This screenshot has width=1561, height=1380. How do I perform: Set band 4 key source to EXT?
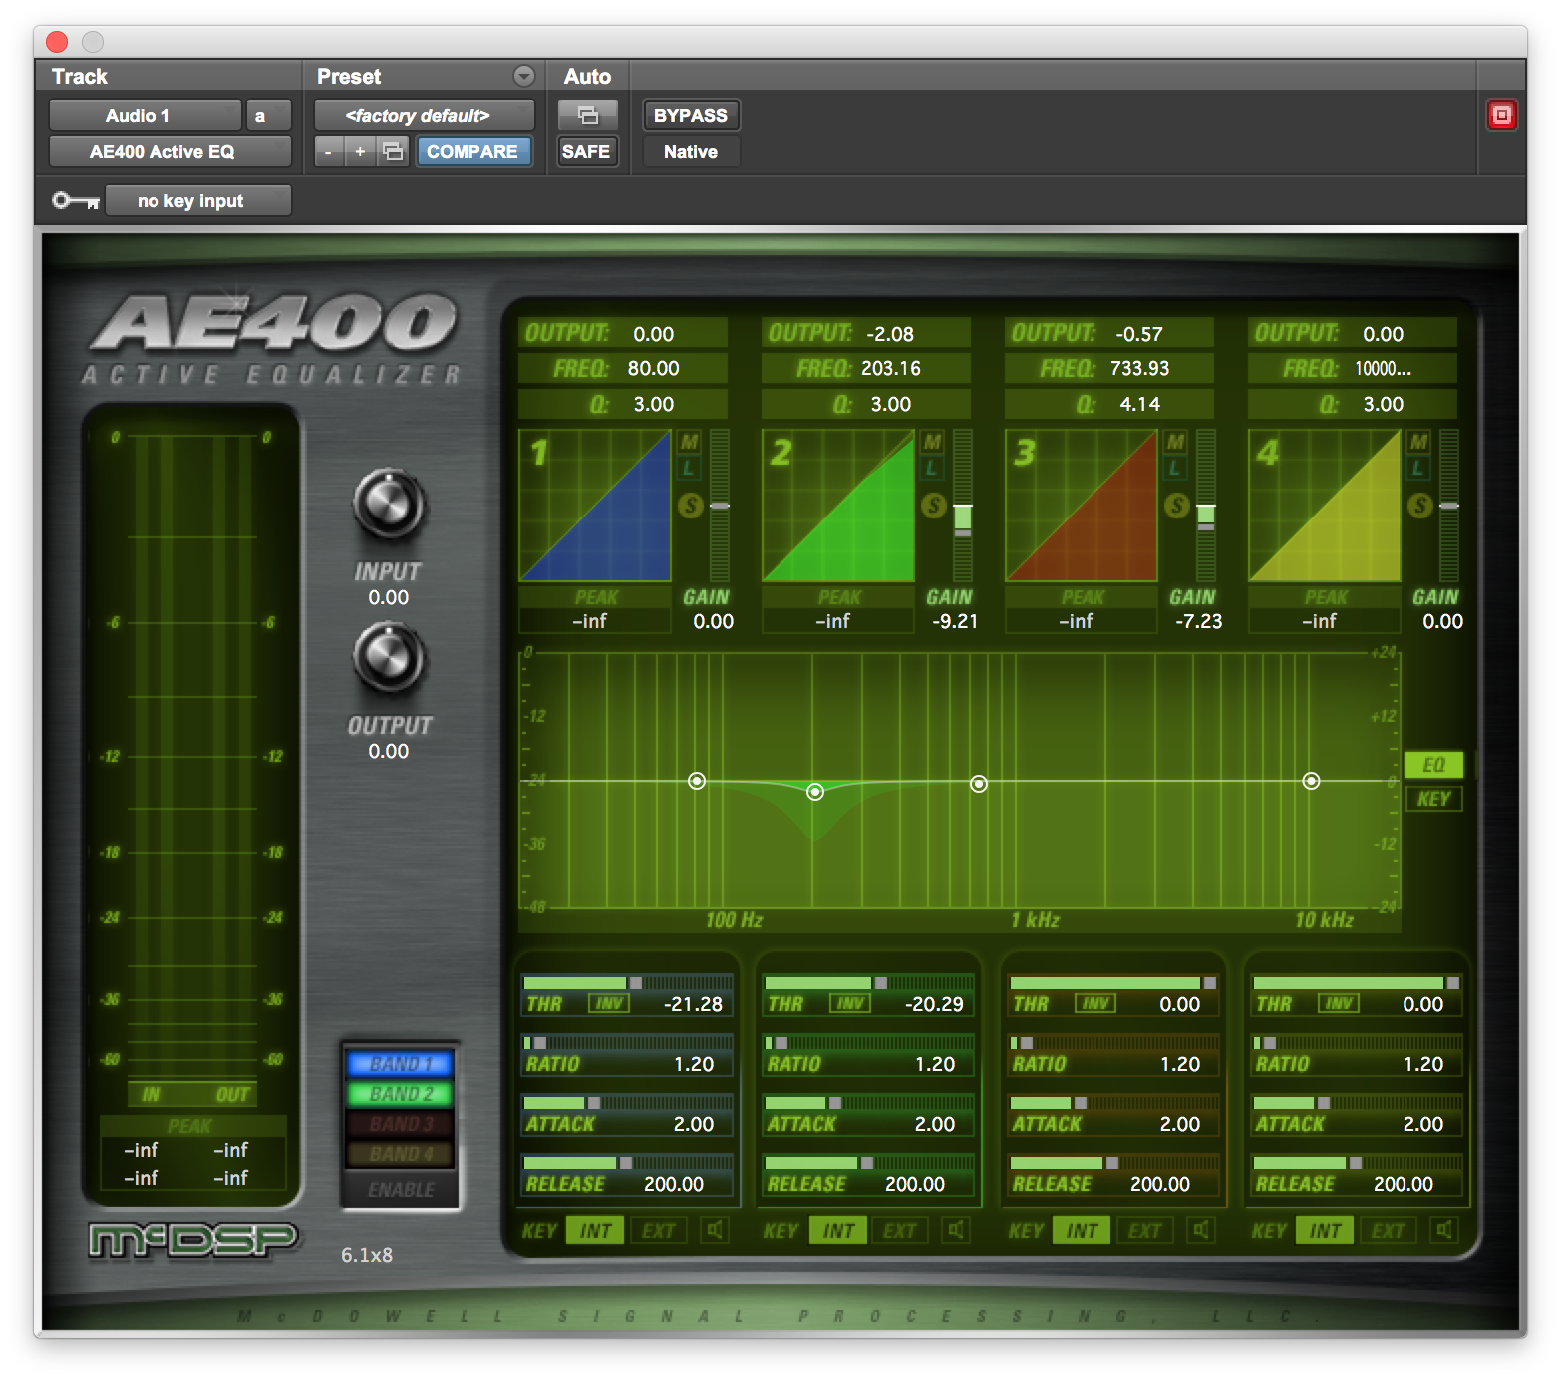(x=1389, y=1230)
